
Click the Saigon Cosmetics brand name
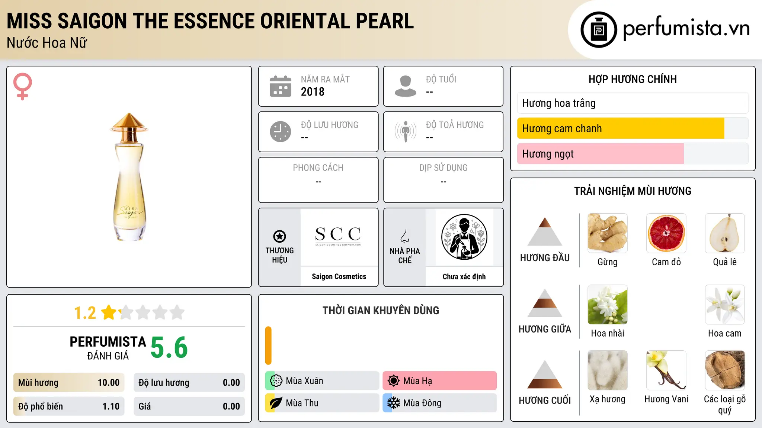pyautogui.click(x=339, y=276)
